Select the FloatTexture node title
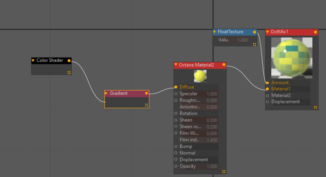The image size is (326, 177). click(x=231, y=32)
